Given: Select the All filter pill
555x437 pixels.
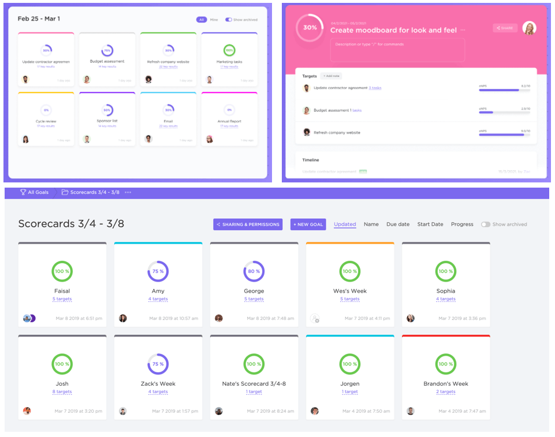Looking at the screenshot, I should tap(202, 20).
